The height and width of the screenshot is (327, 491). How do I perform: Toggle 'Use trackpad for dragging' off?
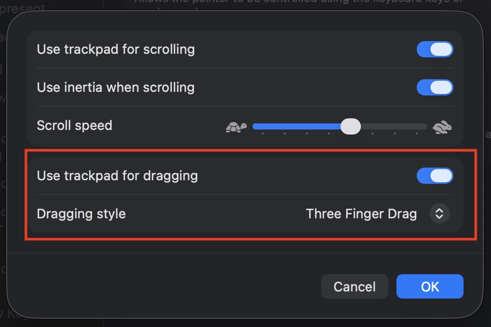point(435,176)
